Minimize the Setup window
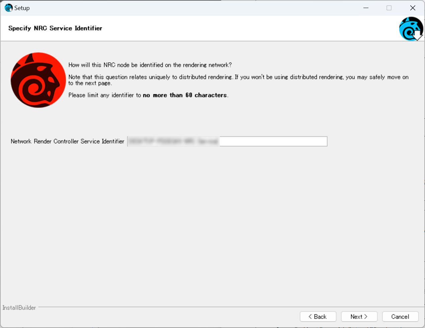 [366, 8]
